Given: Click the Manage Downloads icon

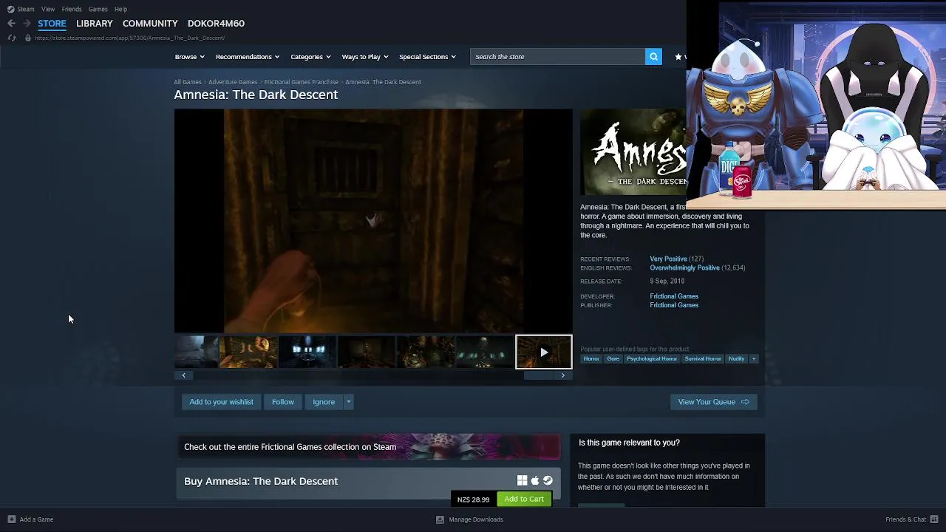Looking at the screenshot, I should click(440, 519).
